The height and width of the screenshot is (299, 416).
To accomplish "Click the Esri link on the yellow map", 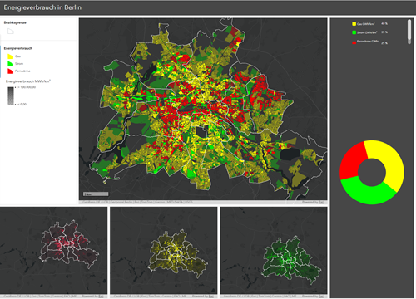I will coord(210,296).
